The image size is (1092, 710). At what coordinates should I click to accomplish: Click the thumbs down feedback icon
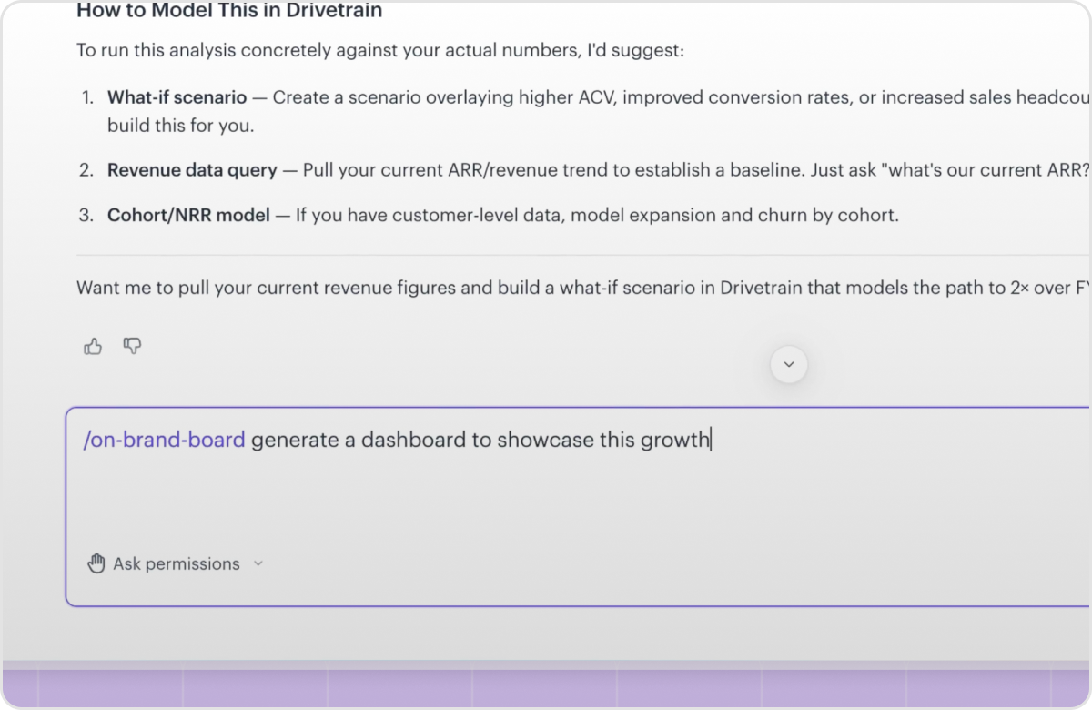tap(133, 346)
